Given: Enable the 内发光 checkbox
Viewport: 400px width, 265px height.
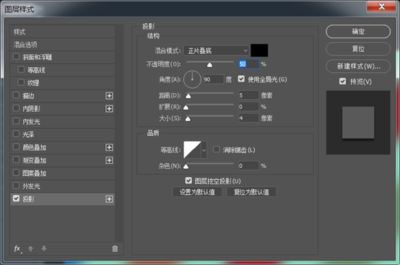Looking at the screenshot, I should pos(16,121).
